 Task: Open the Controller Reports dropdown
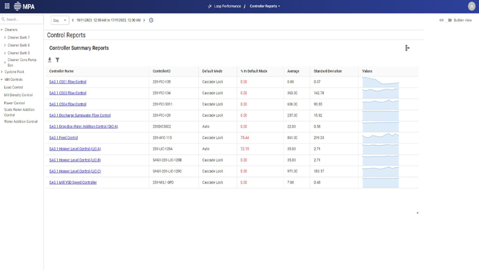(265, 6)
